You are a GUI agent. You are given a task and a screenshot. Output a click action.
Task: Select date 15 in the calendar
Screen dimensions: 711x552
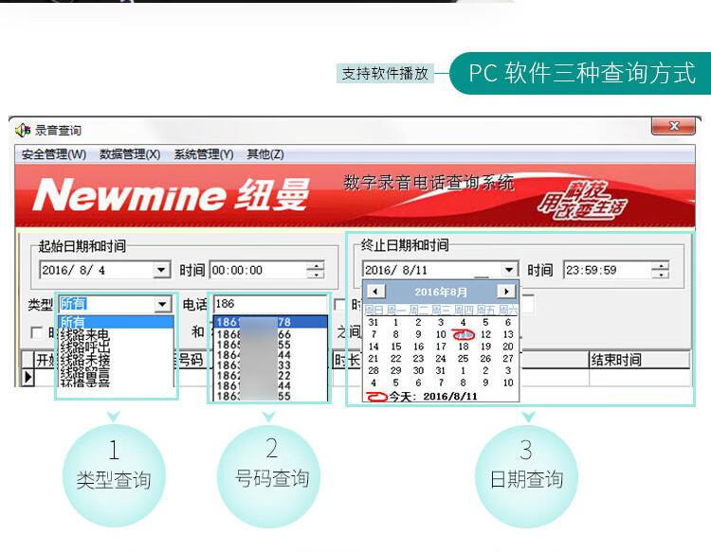[396, 347]
